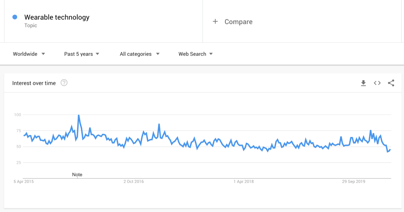Click the 29 Sep 2019 axis label
Screen dimensions: 404x212
pos(353,181)
